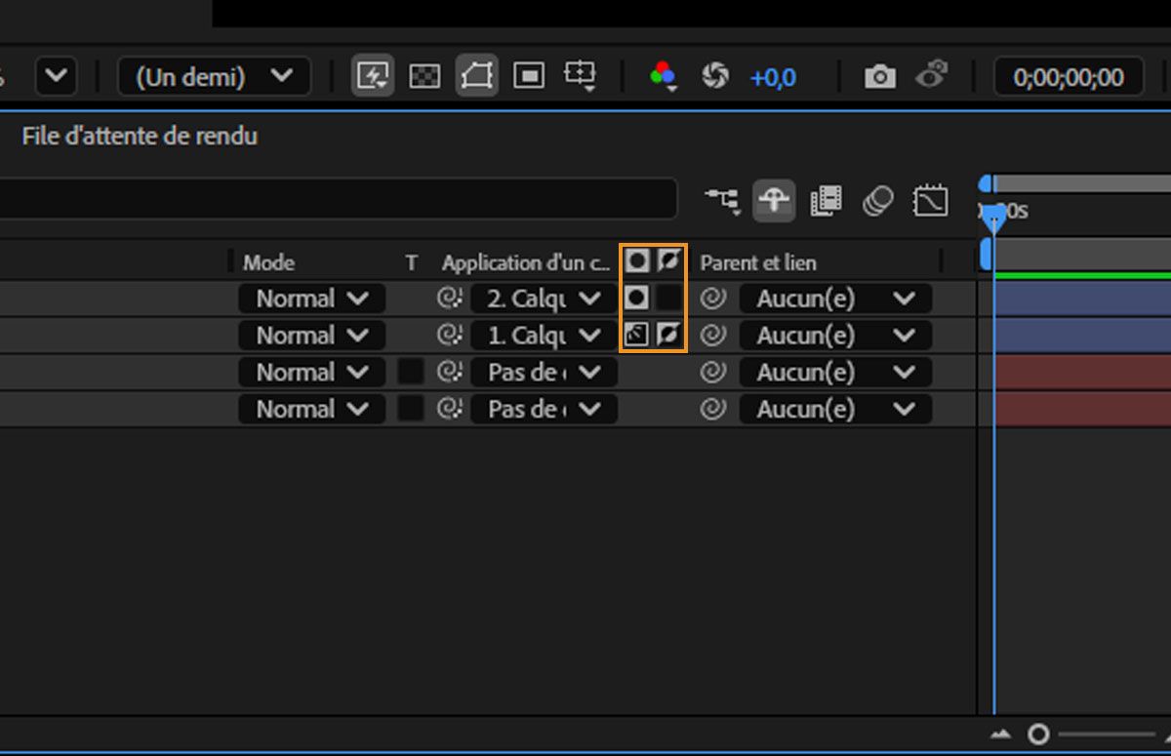
Task: Enable motion blur for layers icon
Action: 878,201
